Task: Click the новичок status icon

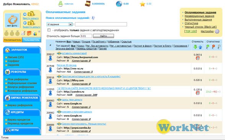Action: pyautogui.click(x=60, y=4)
